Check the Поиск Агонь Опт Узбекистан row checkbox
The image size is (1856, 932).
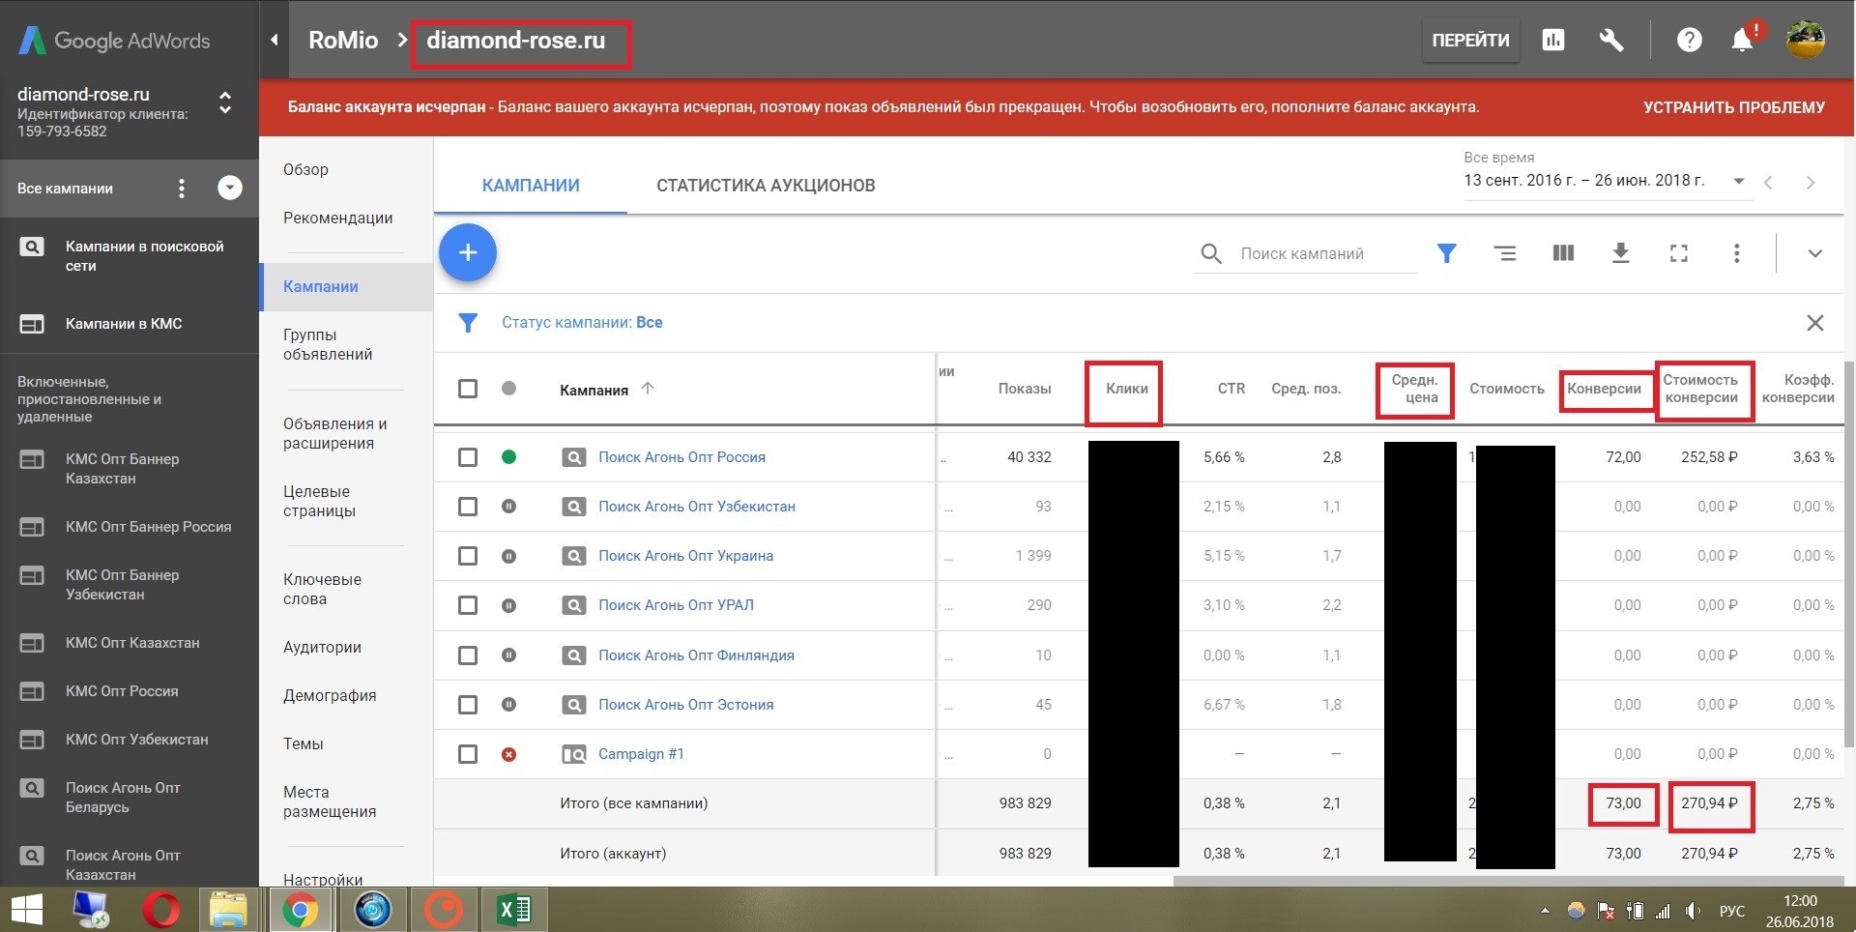(x=468, y=507)
